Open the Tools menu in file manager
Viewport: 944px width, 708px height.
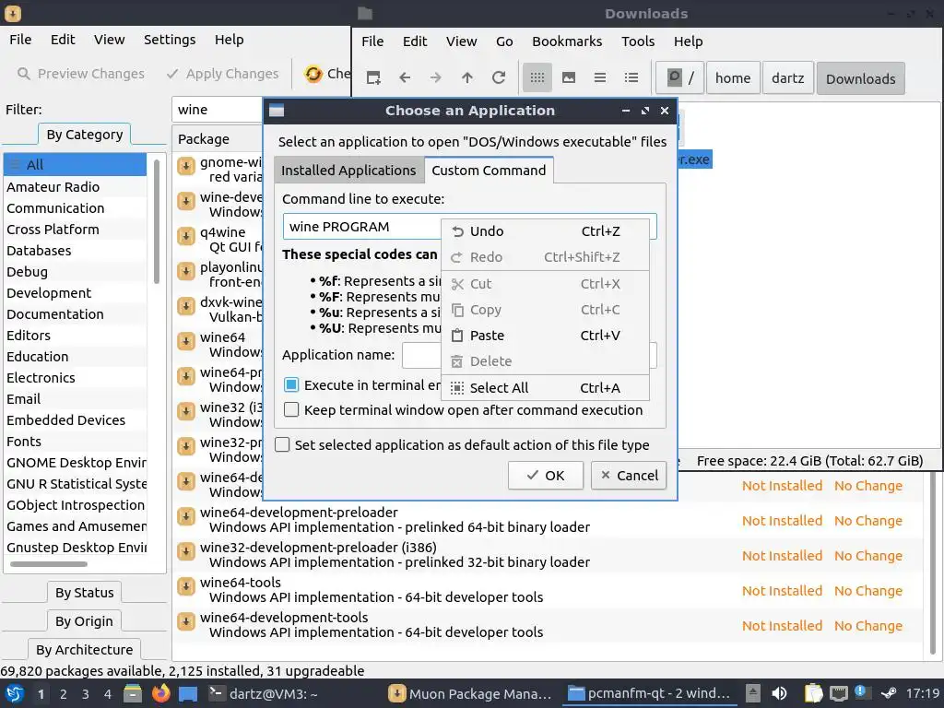pyautogui.click(x=638, y=41)
